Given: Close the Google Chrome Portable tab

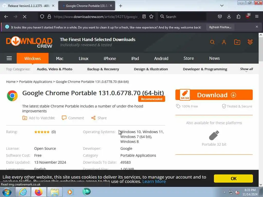Looking at the screenshot, I should (111, 6).
